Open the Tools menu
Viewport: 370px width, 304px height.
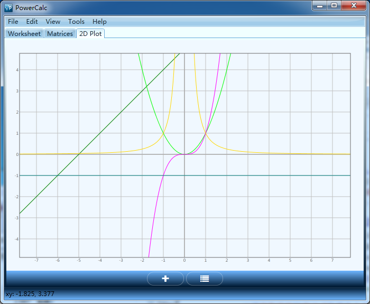(x=76, y=22)
